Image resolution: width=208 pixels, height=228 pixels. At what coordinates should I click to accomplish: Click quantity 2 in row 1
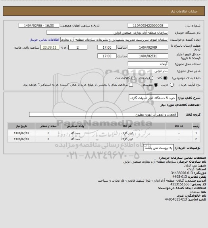click(48, 133)
